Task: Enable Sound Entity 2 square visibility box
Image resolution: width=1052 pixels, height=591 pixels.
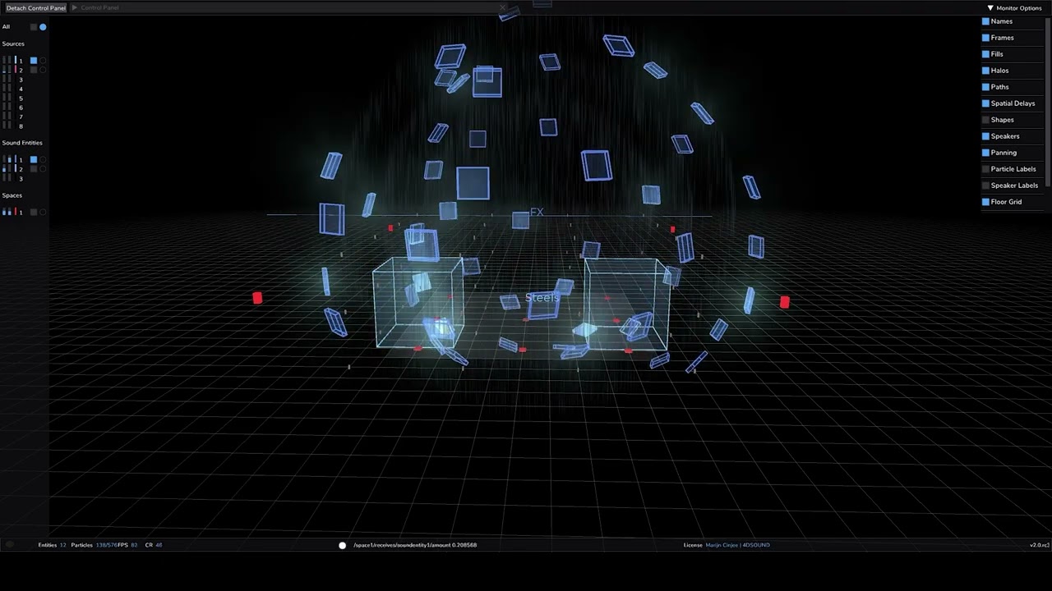Action: (34, 169)
